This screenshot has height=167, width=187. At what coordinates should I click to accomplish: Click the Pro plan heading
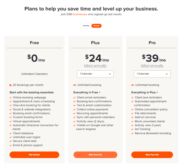click(x=152, y=43)
